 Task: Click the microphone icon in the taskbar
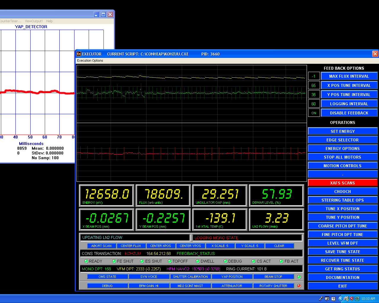321,299
